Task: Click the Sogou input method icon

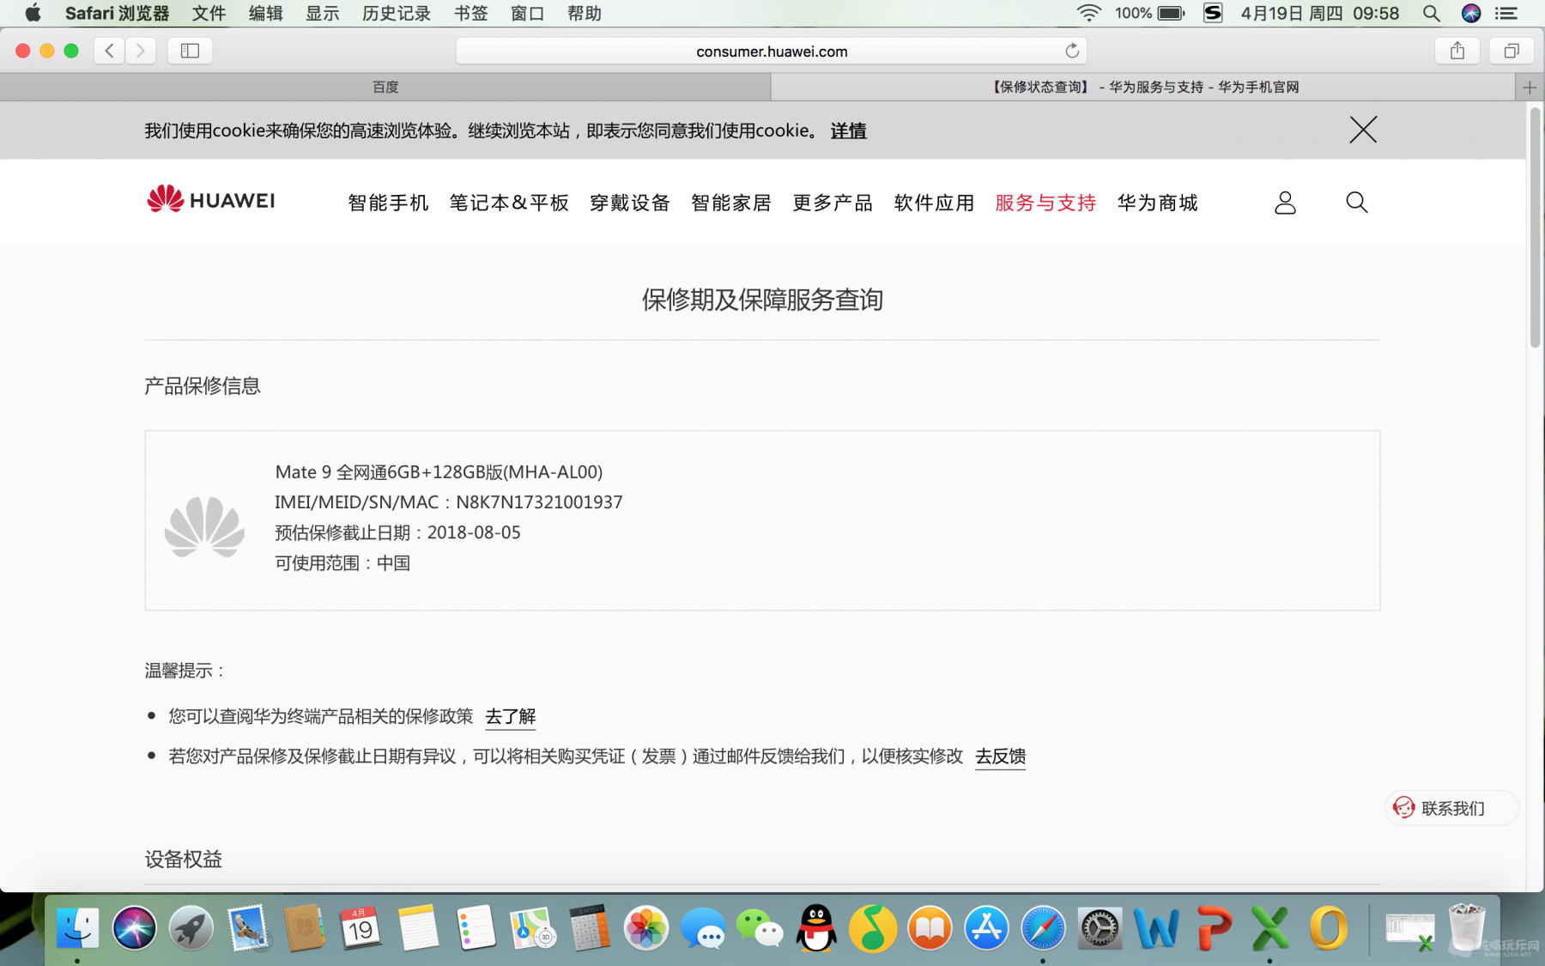Action: tap(1213, 13)
